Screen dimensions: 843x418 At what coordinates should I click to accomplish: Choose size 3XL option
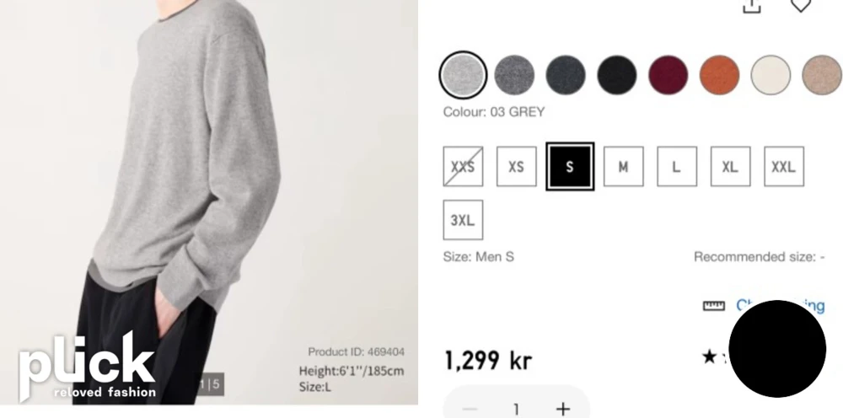[x=463, y=220]
